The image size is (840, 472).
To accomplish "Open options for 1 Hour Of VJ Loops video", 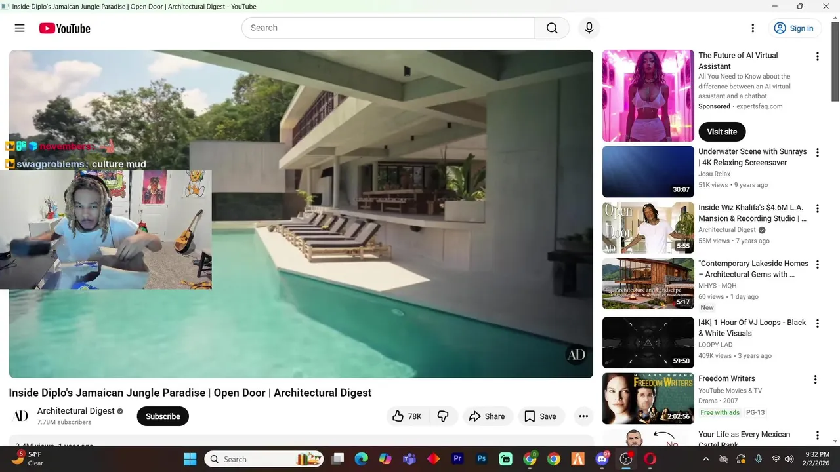I will [x=817, y=324].
